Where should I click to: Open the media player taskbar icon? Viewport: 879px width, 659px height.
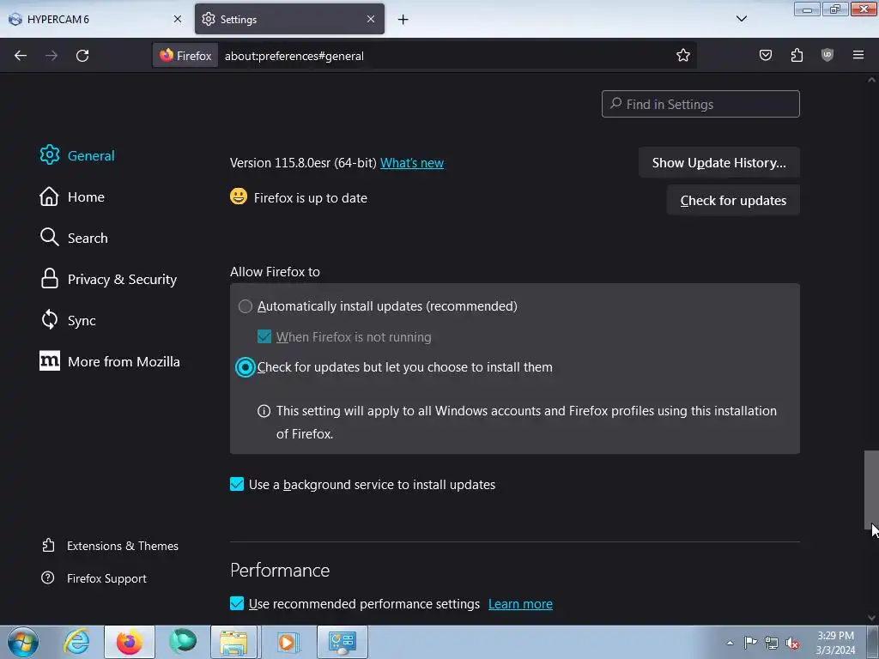coord(288,642)
